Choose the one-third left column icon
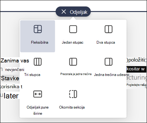Viewport: 147px width, 123px height. pos(73,62)
